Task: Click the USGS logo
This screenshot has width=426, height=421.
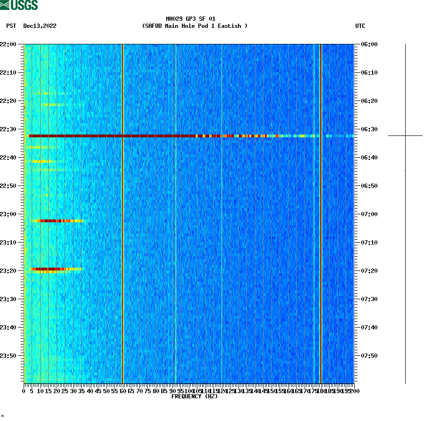Action: 19,4
